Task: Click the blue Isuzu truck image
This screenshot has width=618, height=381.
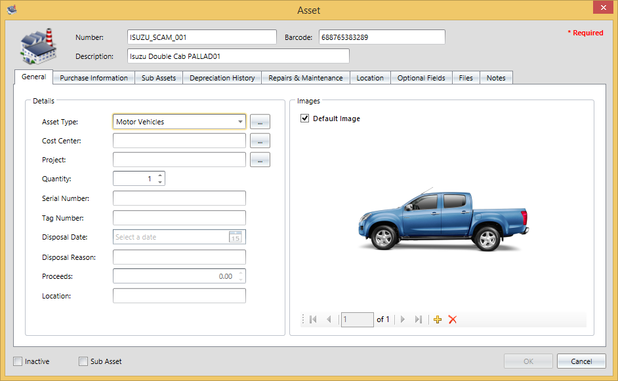Action: 443,219
